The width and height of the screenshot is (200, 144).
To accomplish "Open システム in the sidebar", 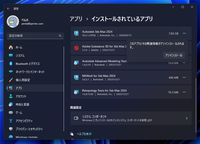I will click(x=35, y=55).
